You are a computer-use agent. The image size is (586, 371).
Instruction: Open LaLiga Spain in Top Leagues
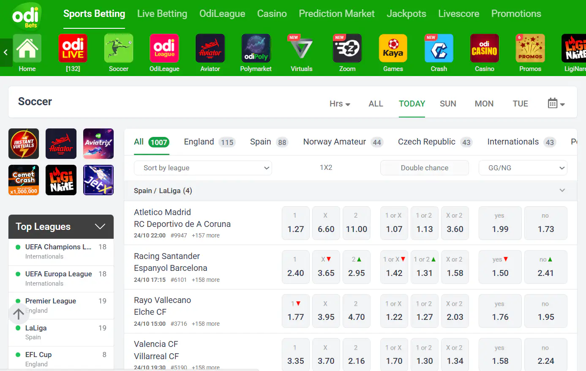pyautogui.click(x=61, y=332)
